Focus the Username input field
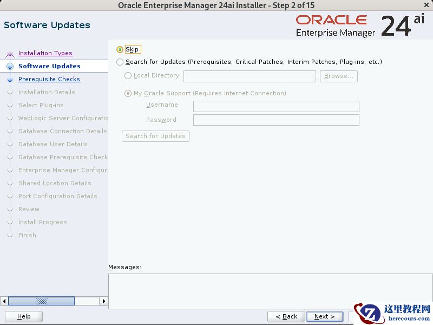Screen dimensions: 433x325 pyautogui.click(x=276, y=106)
